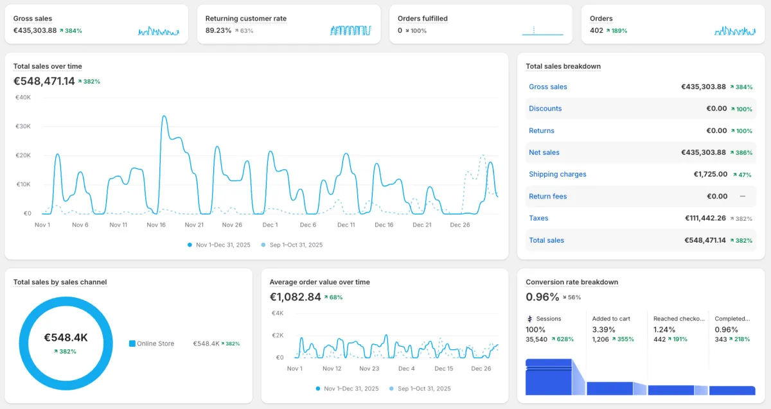Click the Returns link in breakdown

coord(542,130)
